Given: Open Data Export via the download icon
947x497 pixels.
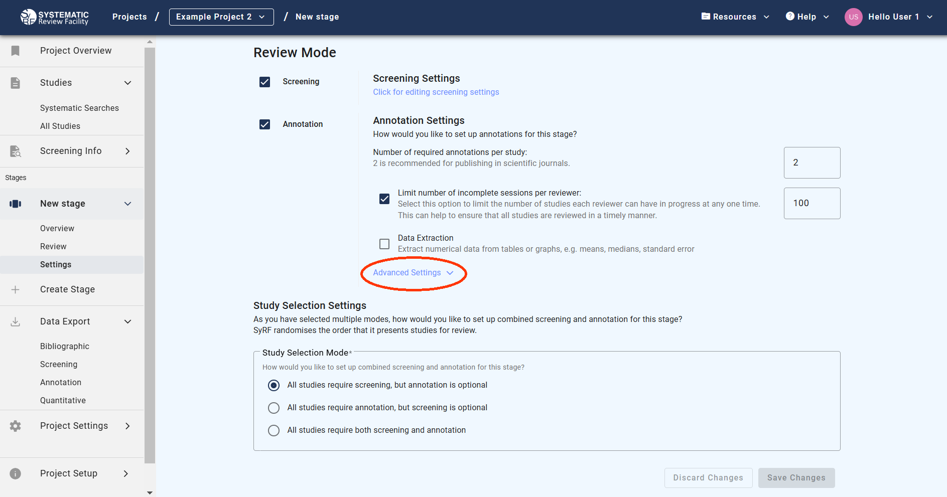Looking at the screenshot, I should [x=15, y=321].
